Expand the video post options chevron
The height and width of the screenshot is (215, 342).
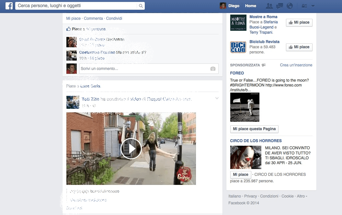(217, 98)
